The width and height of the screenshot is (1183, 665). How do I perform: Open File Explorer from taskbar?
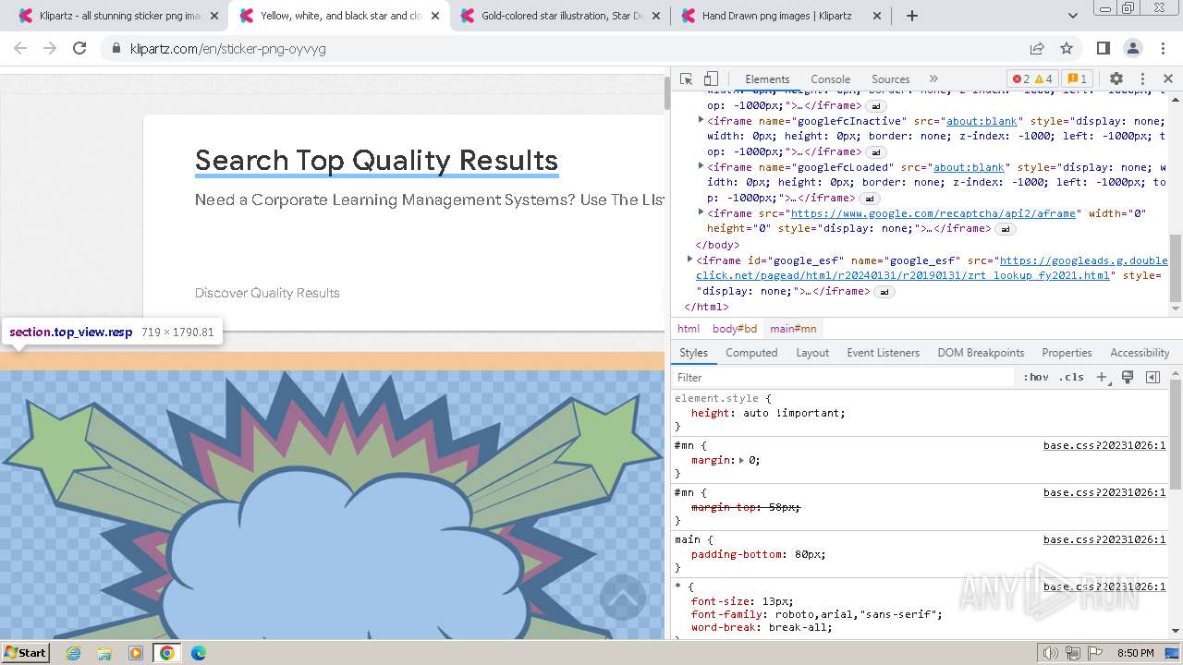click(x=104, y=652)
